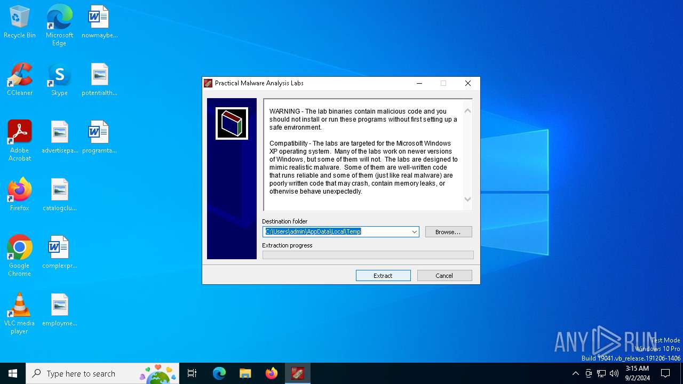
Task: Open the network status tray icon
Action: [x=601, y=373]
